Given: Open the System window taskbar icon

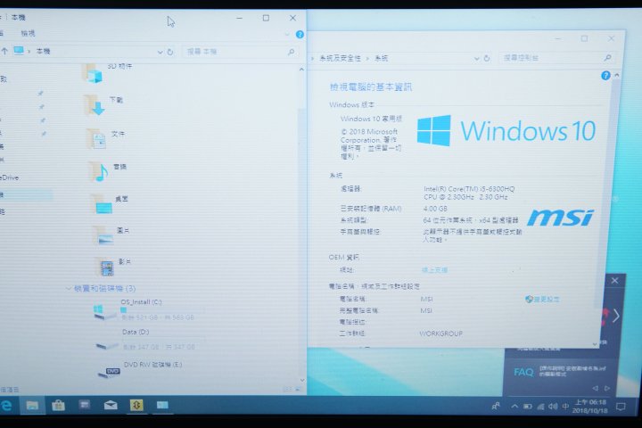Looking at the screenshot, I should [x=162, y=405].
